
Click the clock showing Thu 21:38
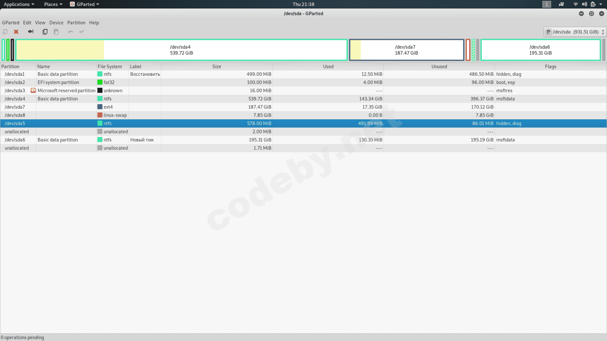(x=303, y=4)
